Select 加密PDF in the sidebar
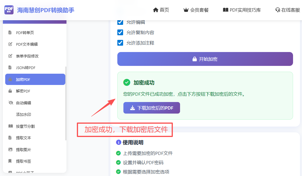 [35, 79]
